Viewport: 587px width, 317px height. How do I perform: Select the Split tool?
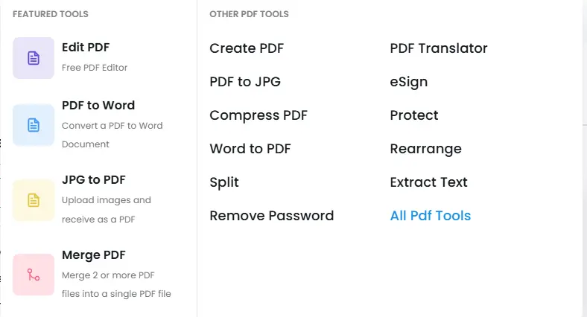point(224,182)
